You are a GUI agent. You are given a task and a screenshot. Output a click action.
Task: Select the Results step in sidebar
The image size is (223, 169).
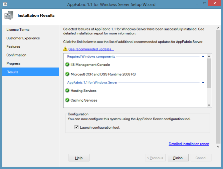pyautogui.click(x=30, y=72)
